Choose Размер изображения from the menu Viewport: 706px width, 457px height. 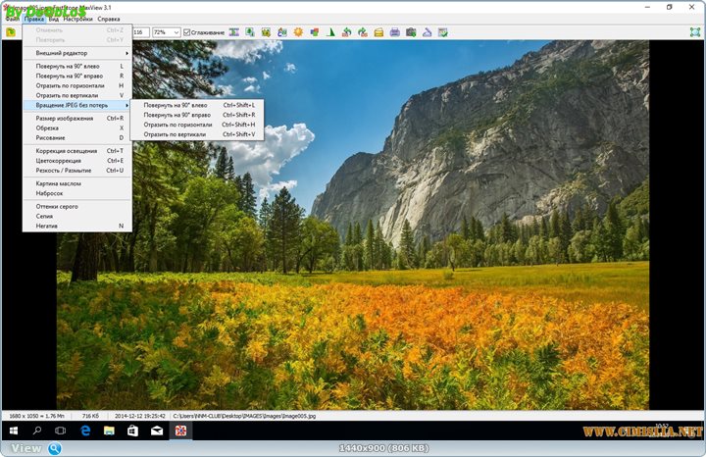[65, 118]
